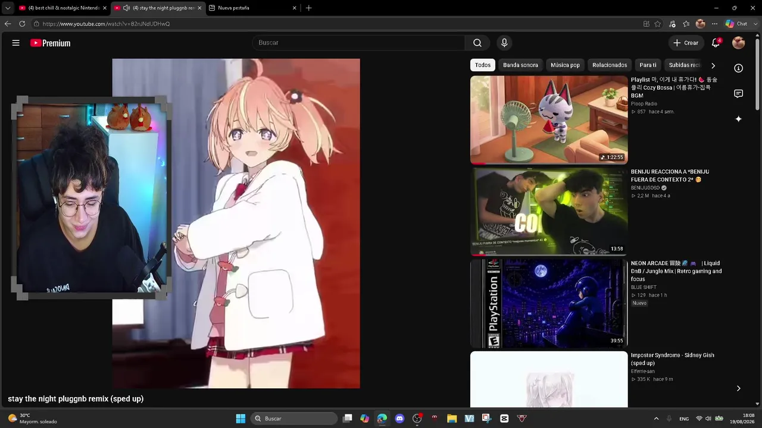
Task: Select the Relacionados filter chip
Action: pos(610,65)
